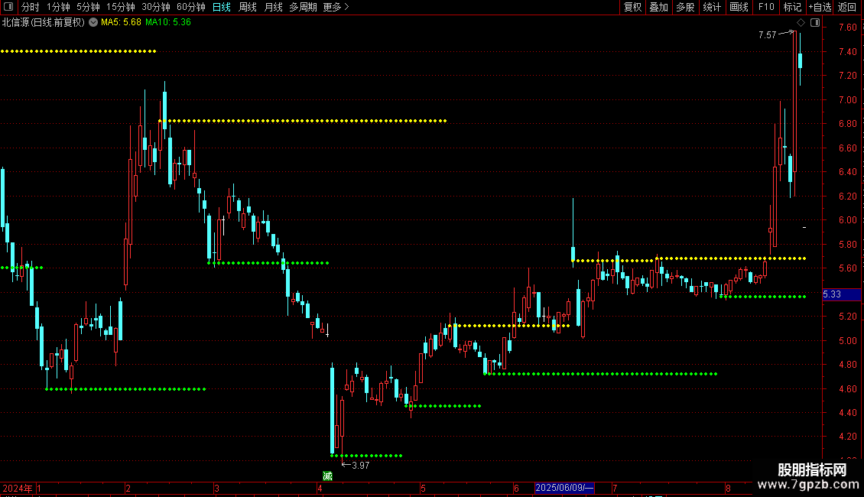The height and width of the screenshot is (497, 864).
Task: Switch to 月线 monthly chart
Action: click(273, 7)
